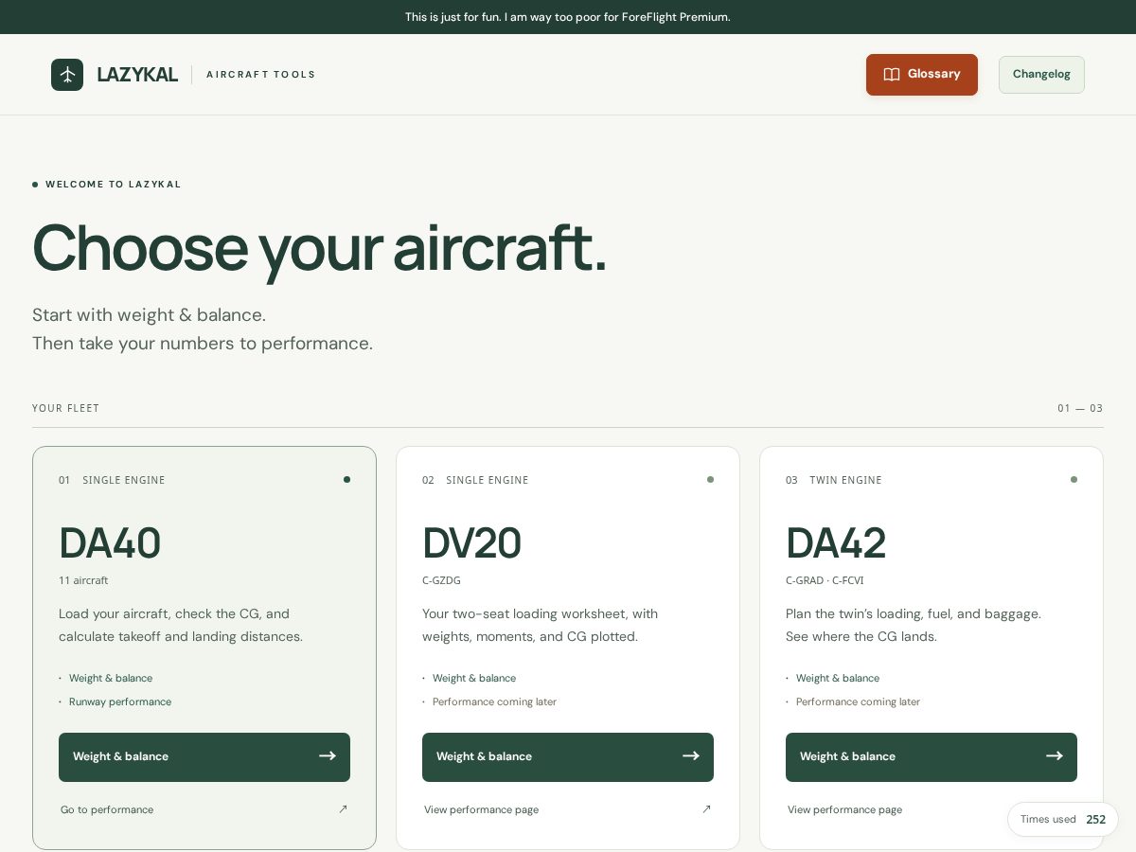Open the Changelog
Screen dimensions: 1136x852
pyautogui.click(x=1041, y=75)
